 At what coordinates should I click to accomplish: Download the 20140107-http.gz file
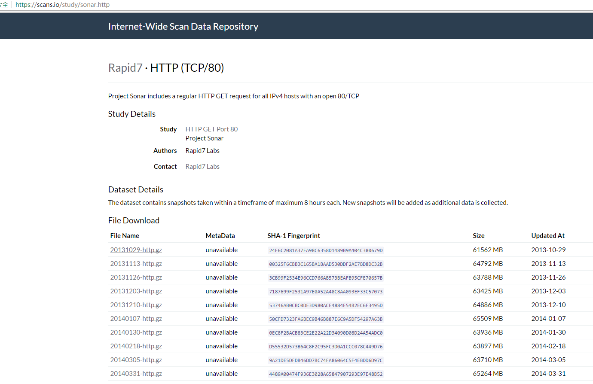coord(136,318)
